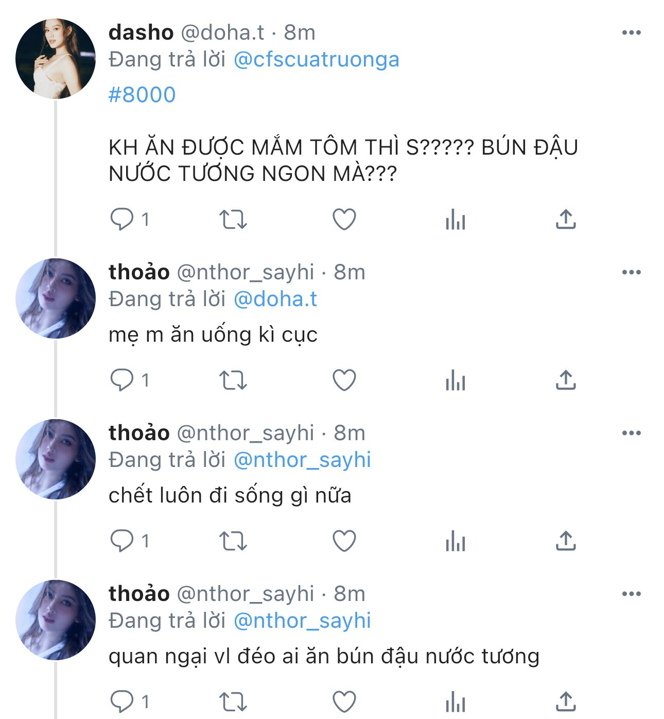
Task: Reply to the "quan ngại vl" tweet
Action: tap(121, 701)
